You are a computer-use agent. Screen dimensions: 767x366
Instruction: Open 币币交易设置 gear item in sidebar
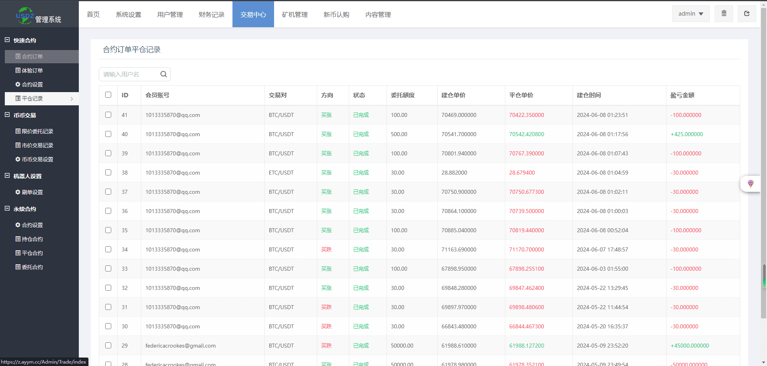click(34, 159)
